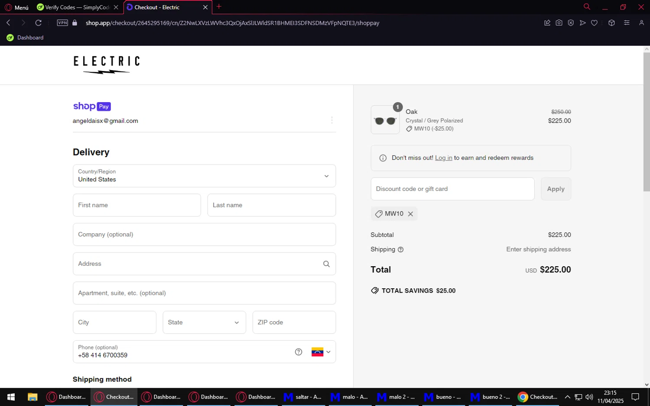This screenshot has width=650, height=406.
Task: Click the Shop Pay logo
Action: pos(92,106)
